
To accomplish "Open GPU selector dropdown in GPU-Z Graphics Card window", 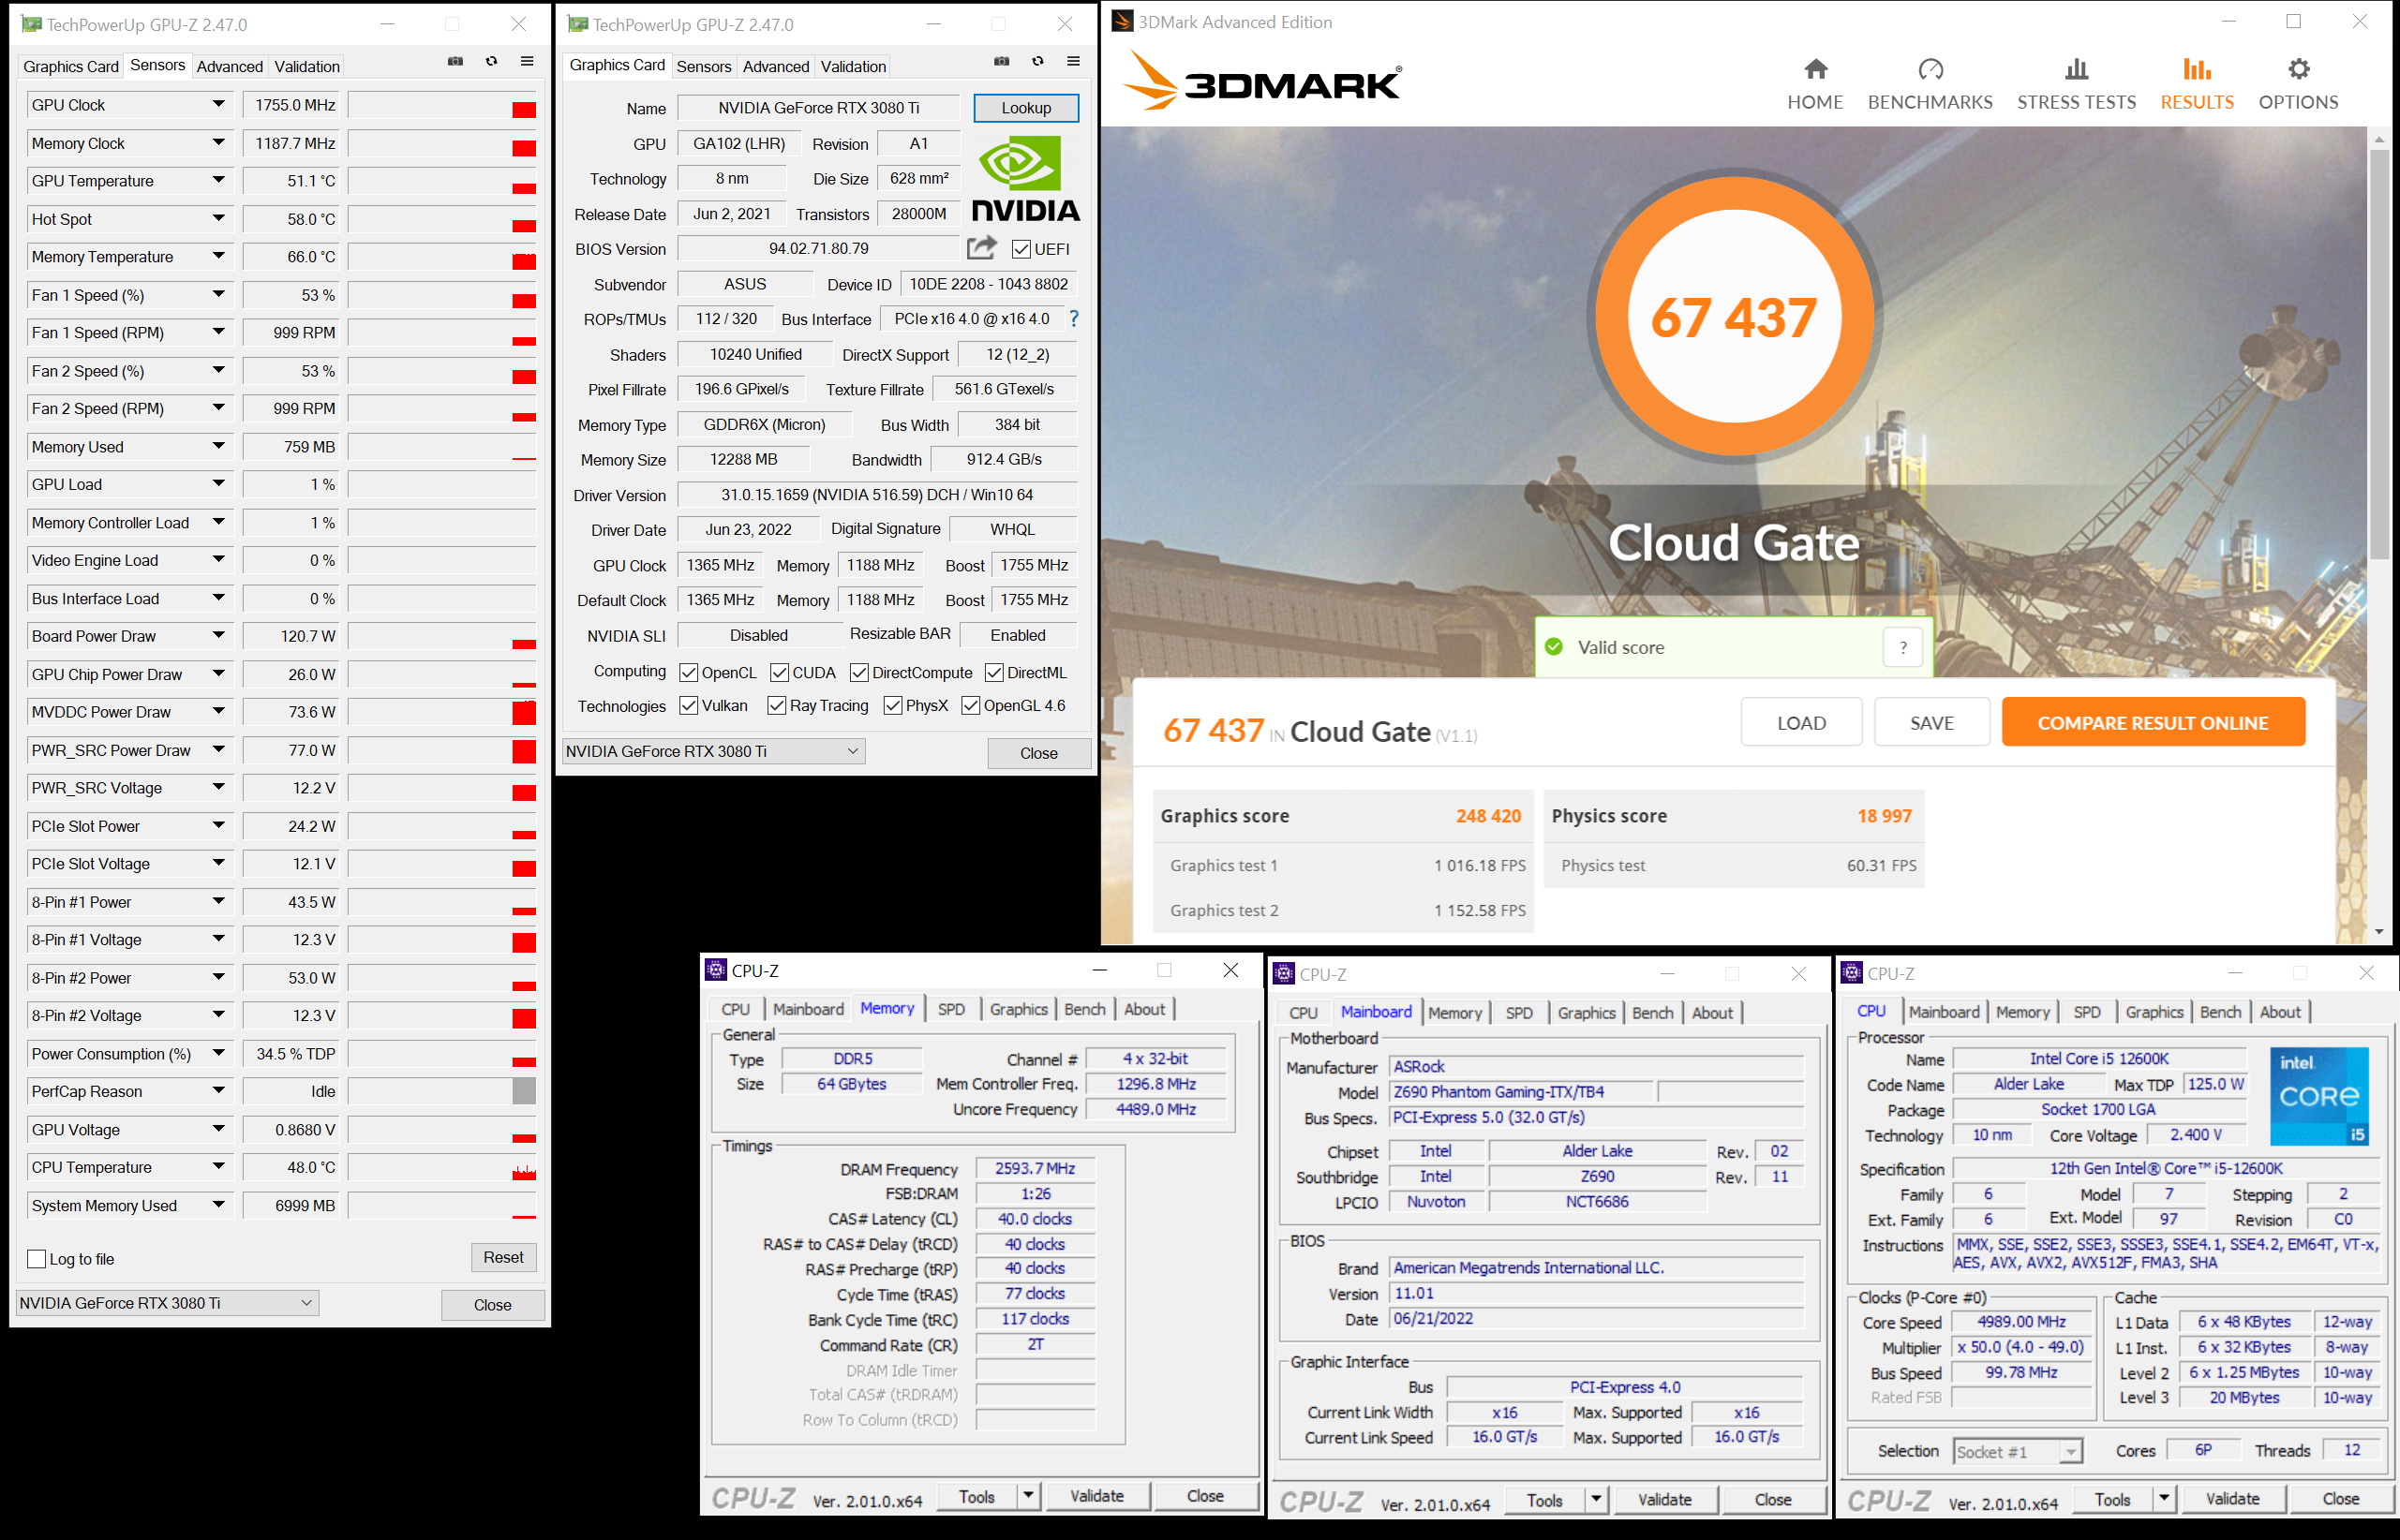I will pyautogui.click(x=714, y=751).
